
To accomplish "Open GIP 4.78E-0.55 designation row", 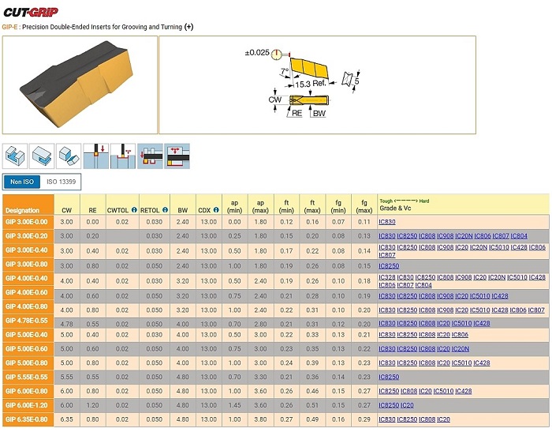I will [x=28, y=323].
